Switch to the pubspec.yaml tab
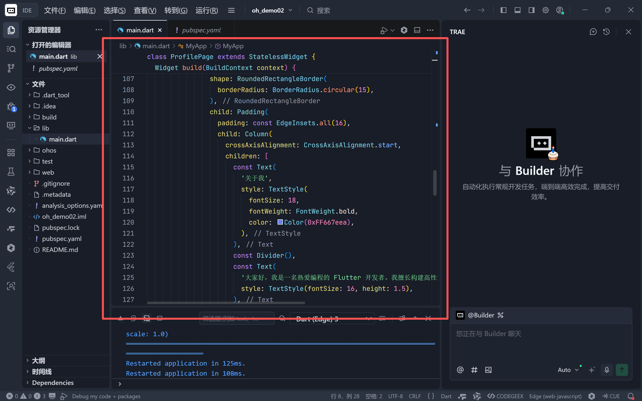This screenshot has width=642, height=401. [201, 30]
